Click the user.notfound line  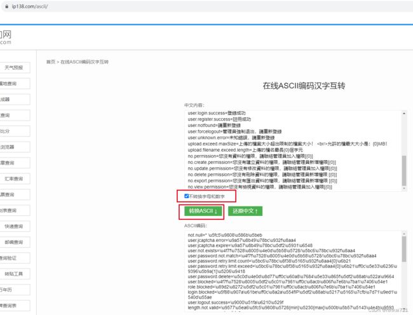tap(214, 125)
